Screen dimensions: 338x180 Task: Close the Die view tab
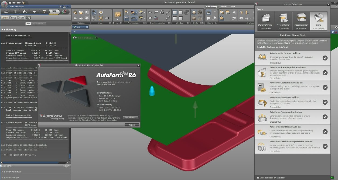tap(87, 27)
